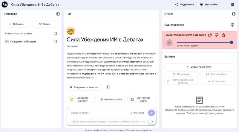This screenshot has height=132, width=239.
Task: Click the Добавить source button
Action: [x=17, y=24]
